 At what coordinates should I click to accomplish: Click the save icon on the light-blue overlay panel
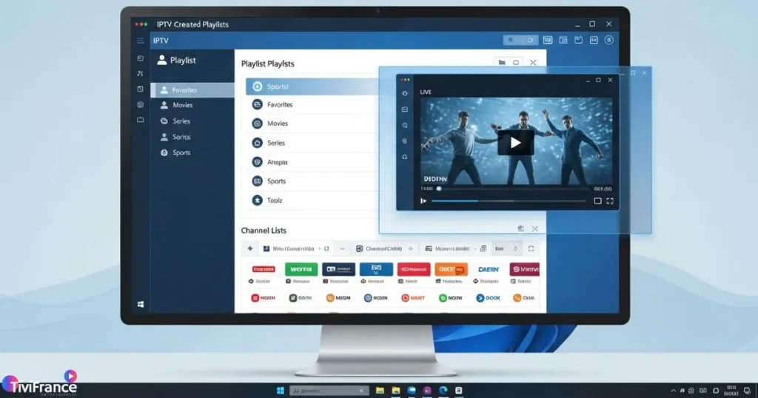[520, 229]
